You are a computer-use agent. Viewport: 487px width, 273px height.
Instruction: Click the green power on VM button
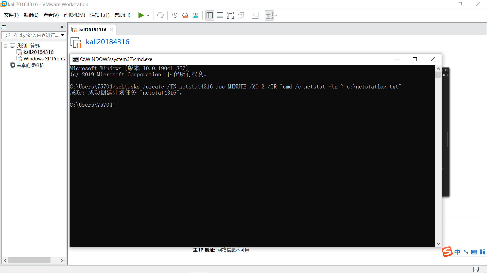point(141,15)
